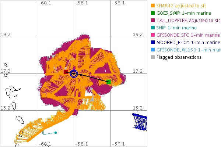Screen dimensions: 221x147
Task: Click the pink GPSSONDE_SFC legend swatch
Action: [x=152, y=35]
